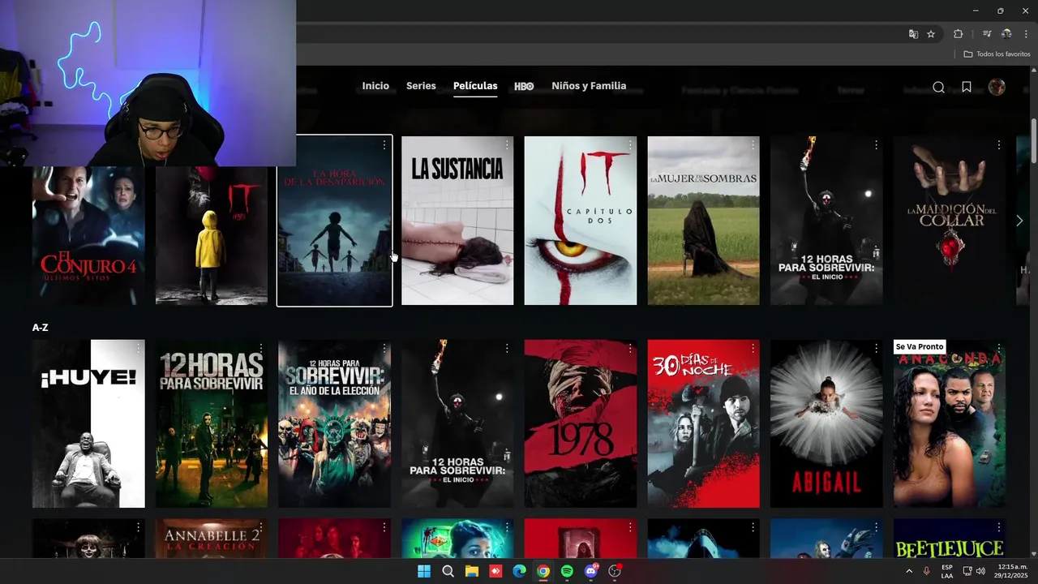Open Chrome media controls icon
The width and height of the screenshot is (1038, 584).
coord(987,34)
